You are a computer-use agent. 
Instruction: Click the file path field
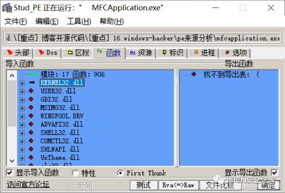pos(142,38)
